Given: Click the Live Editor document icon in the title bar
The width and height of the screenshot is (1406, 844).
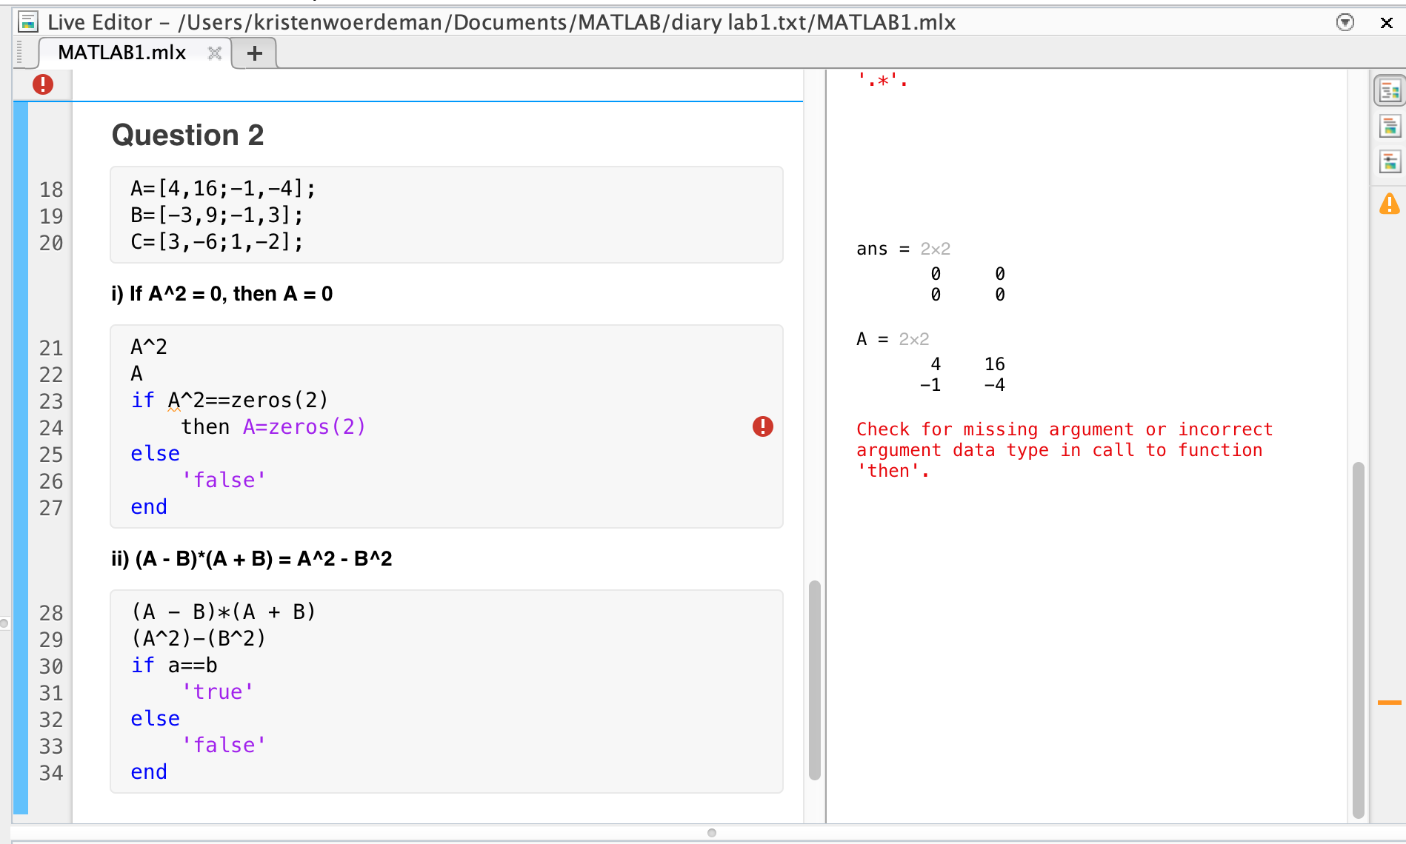Looking at the screenshot, I should point(28,22).
